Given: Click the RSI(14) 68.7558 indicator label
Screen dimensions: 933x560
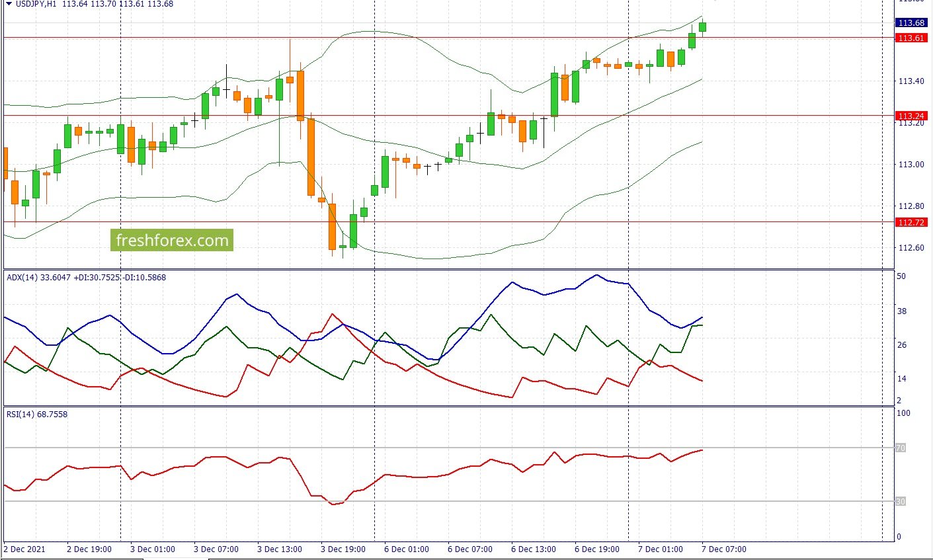Looking at the screenshot, I should point(37,415).
